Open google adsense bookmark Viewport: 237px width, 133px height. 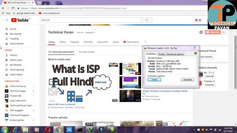coord(25,13)
